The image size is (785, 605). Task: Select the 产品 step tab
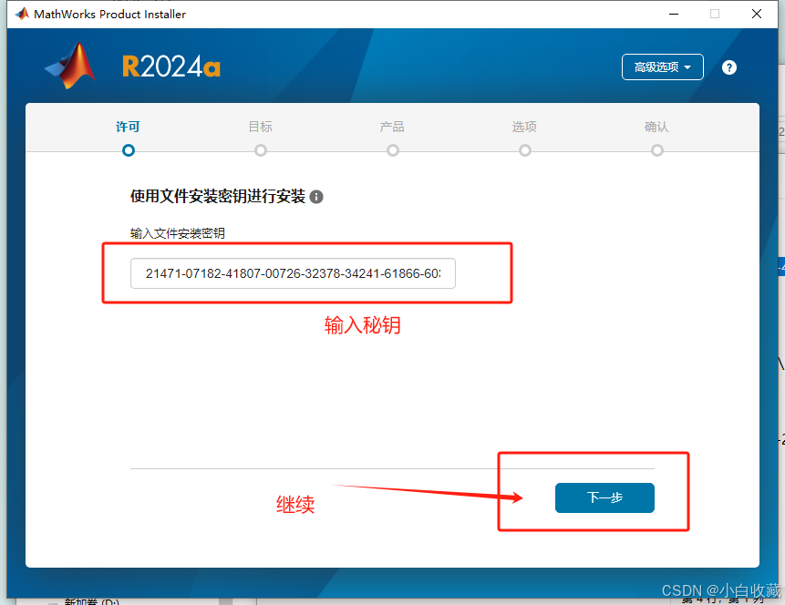click(392, 127)
